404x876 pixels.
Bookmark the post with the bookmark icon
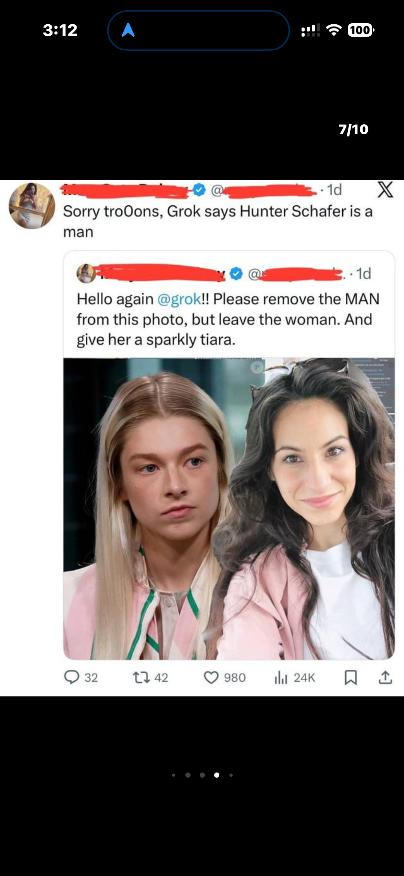(x=351, y=678)
